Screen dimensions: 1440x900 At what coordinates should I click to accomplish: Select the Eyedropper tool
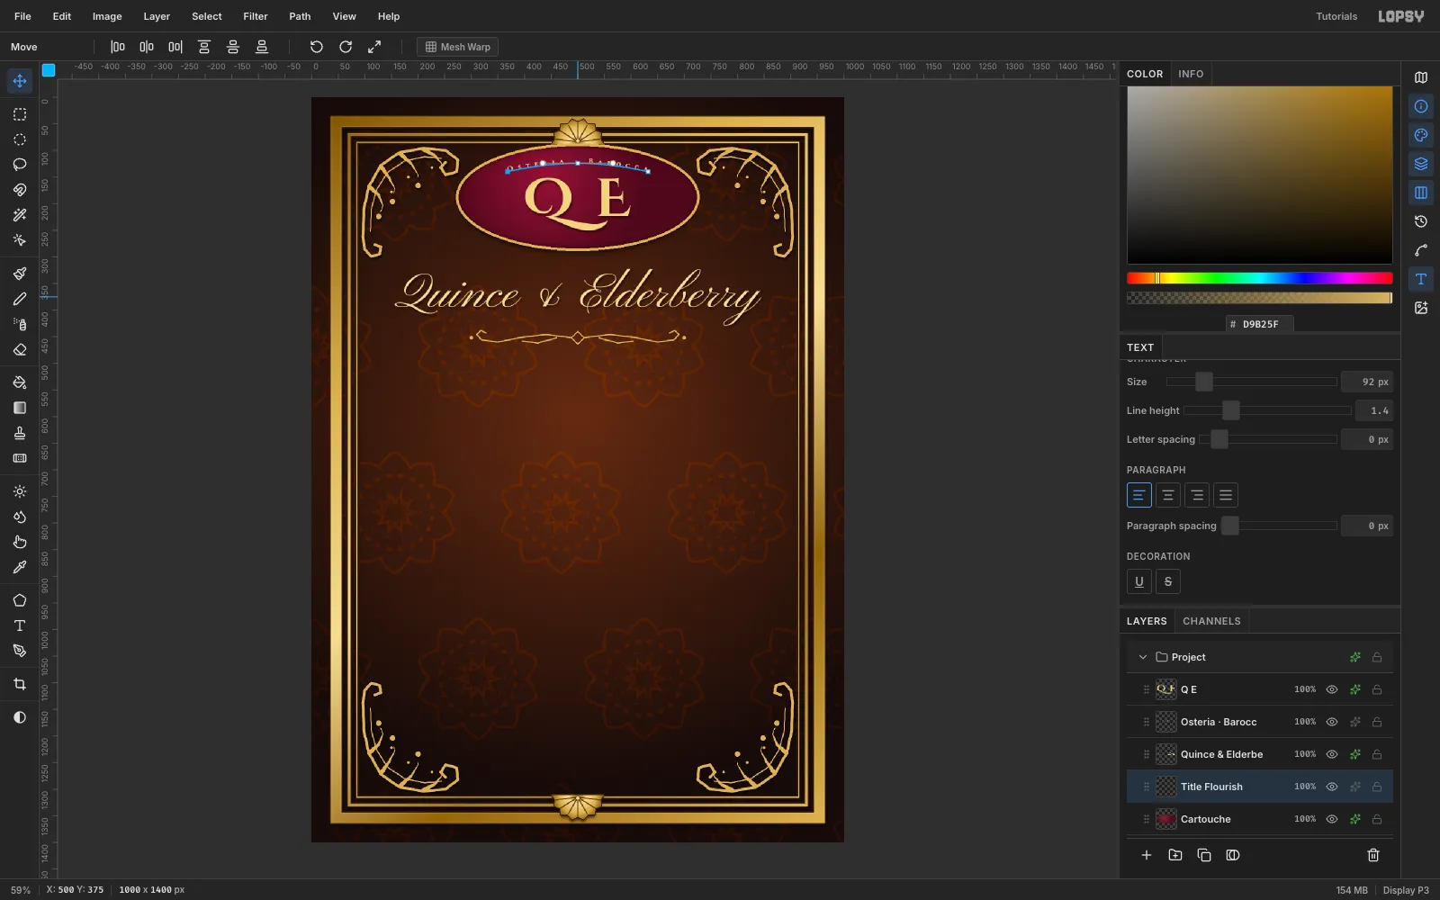(19, 567)
